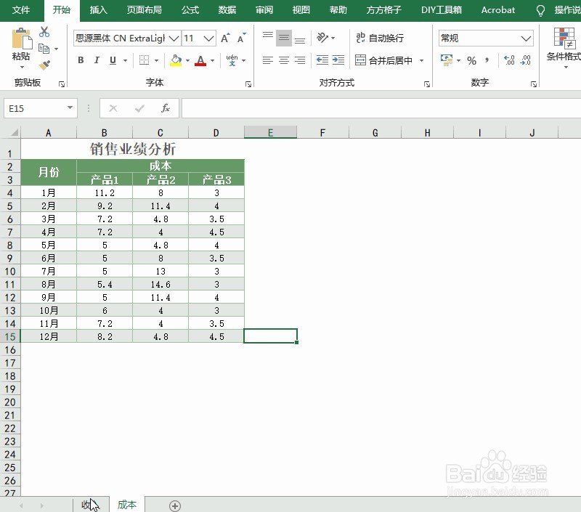The height and width of the screenshot is (512, 581).
Task: Toggle Italic formatting
Action: [97, 60]
